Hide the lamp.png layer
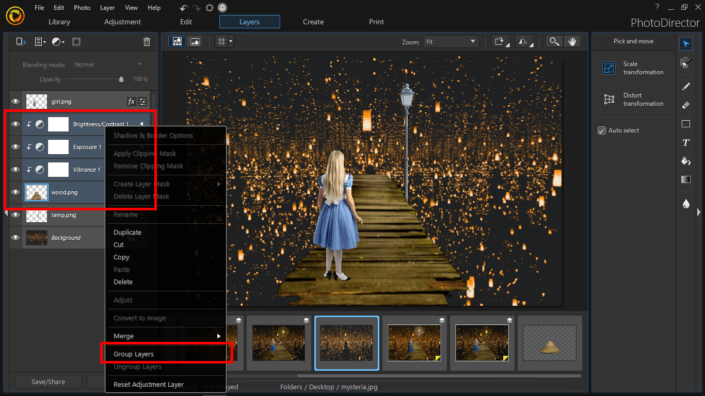Screen dimensions: 705x396 pos(15,215)
